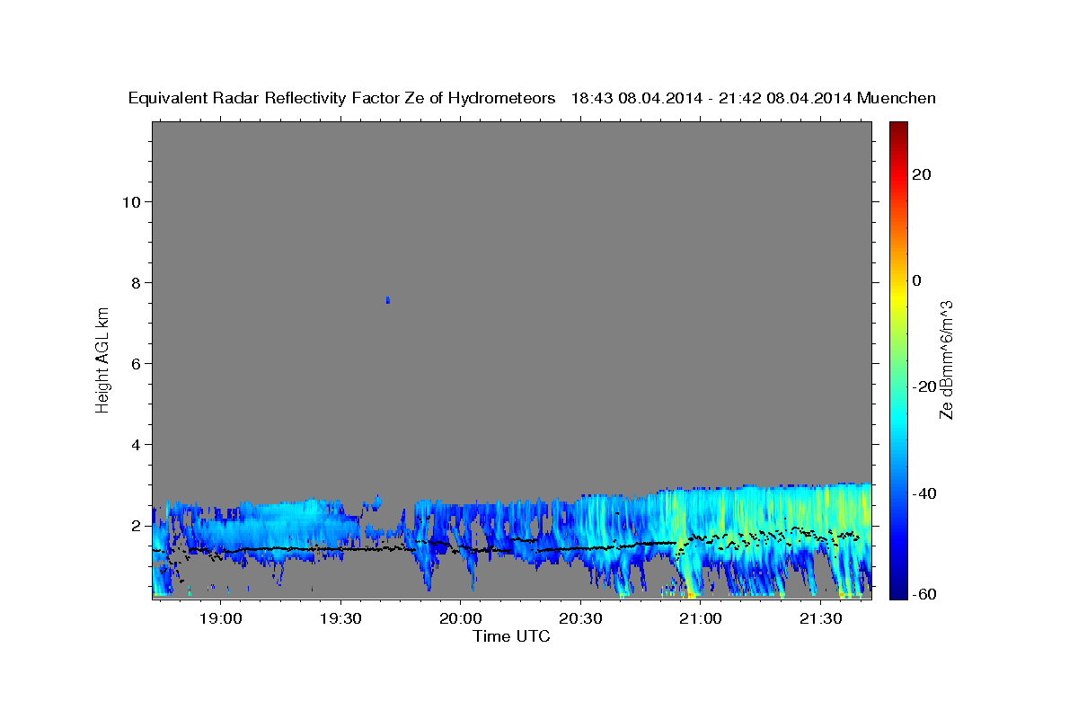Click the height axis label 8
1078x719 pixels.
[136, 282]
